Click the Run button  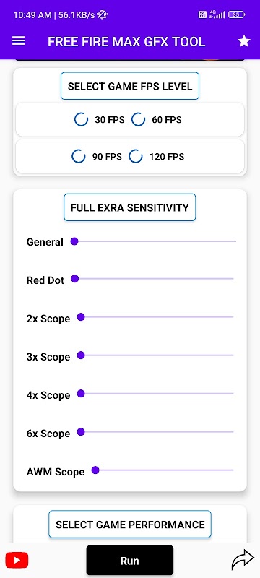(x=129, y=561)
